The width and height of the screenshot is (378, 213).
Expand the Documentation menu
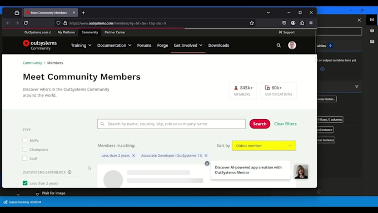115,46
